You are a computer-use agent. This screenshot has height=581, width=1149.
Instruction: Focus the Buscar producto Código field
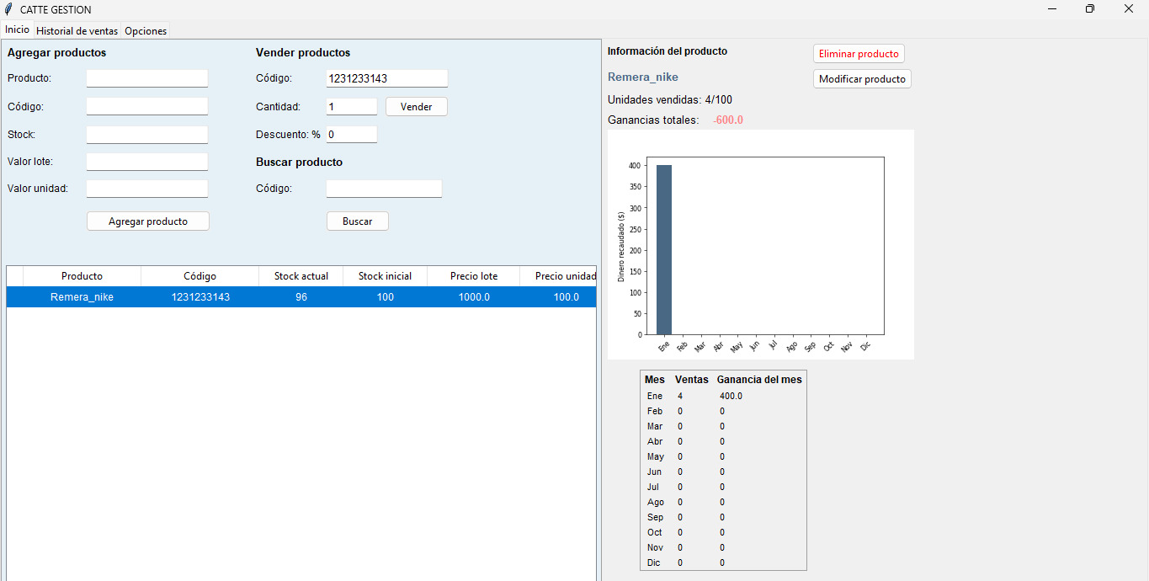pyautogui.click(x=383, y=189)
